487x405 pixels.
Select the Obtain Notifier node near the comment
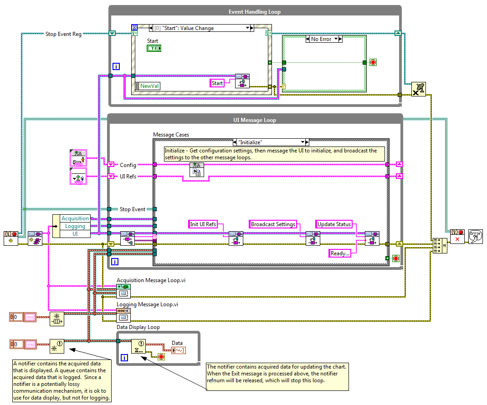click(57, 345)
